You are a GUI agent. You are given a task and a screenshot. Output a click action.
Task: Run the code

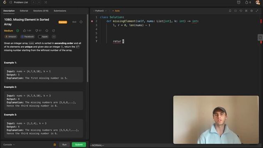click(65, 144)
